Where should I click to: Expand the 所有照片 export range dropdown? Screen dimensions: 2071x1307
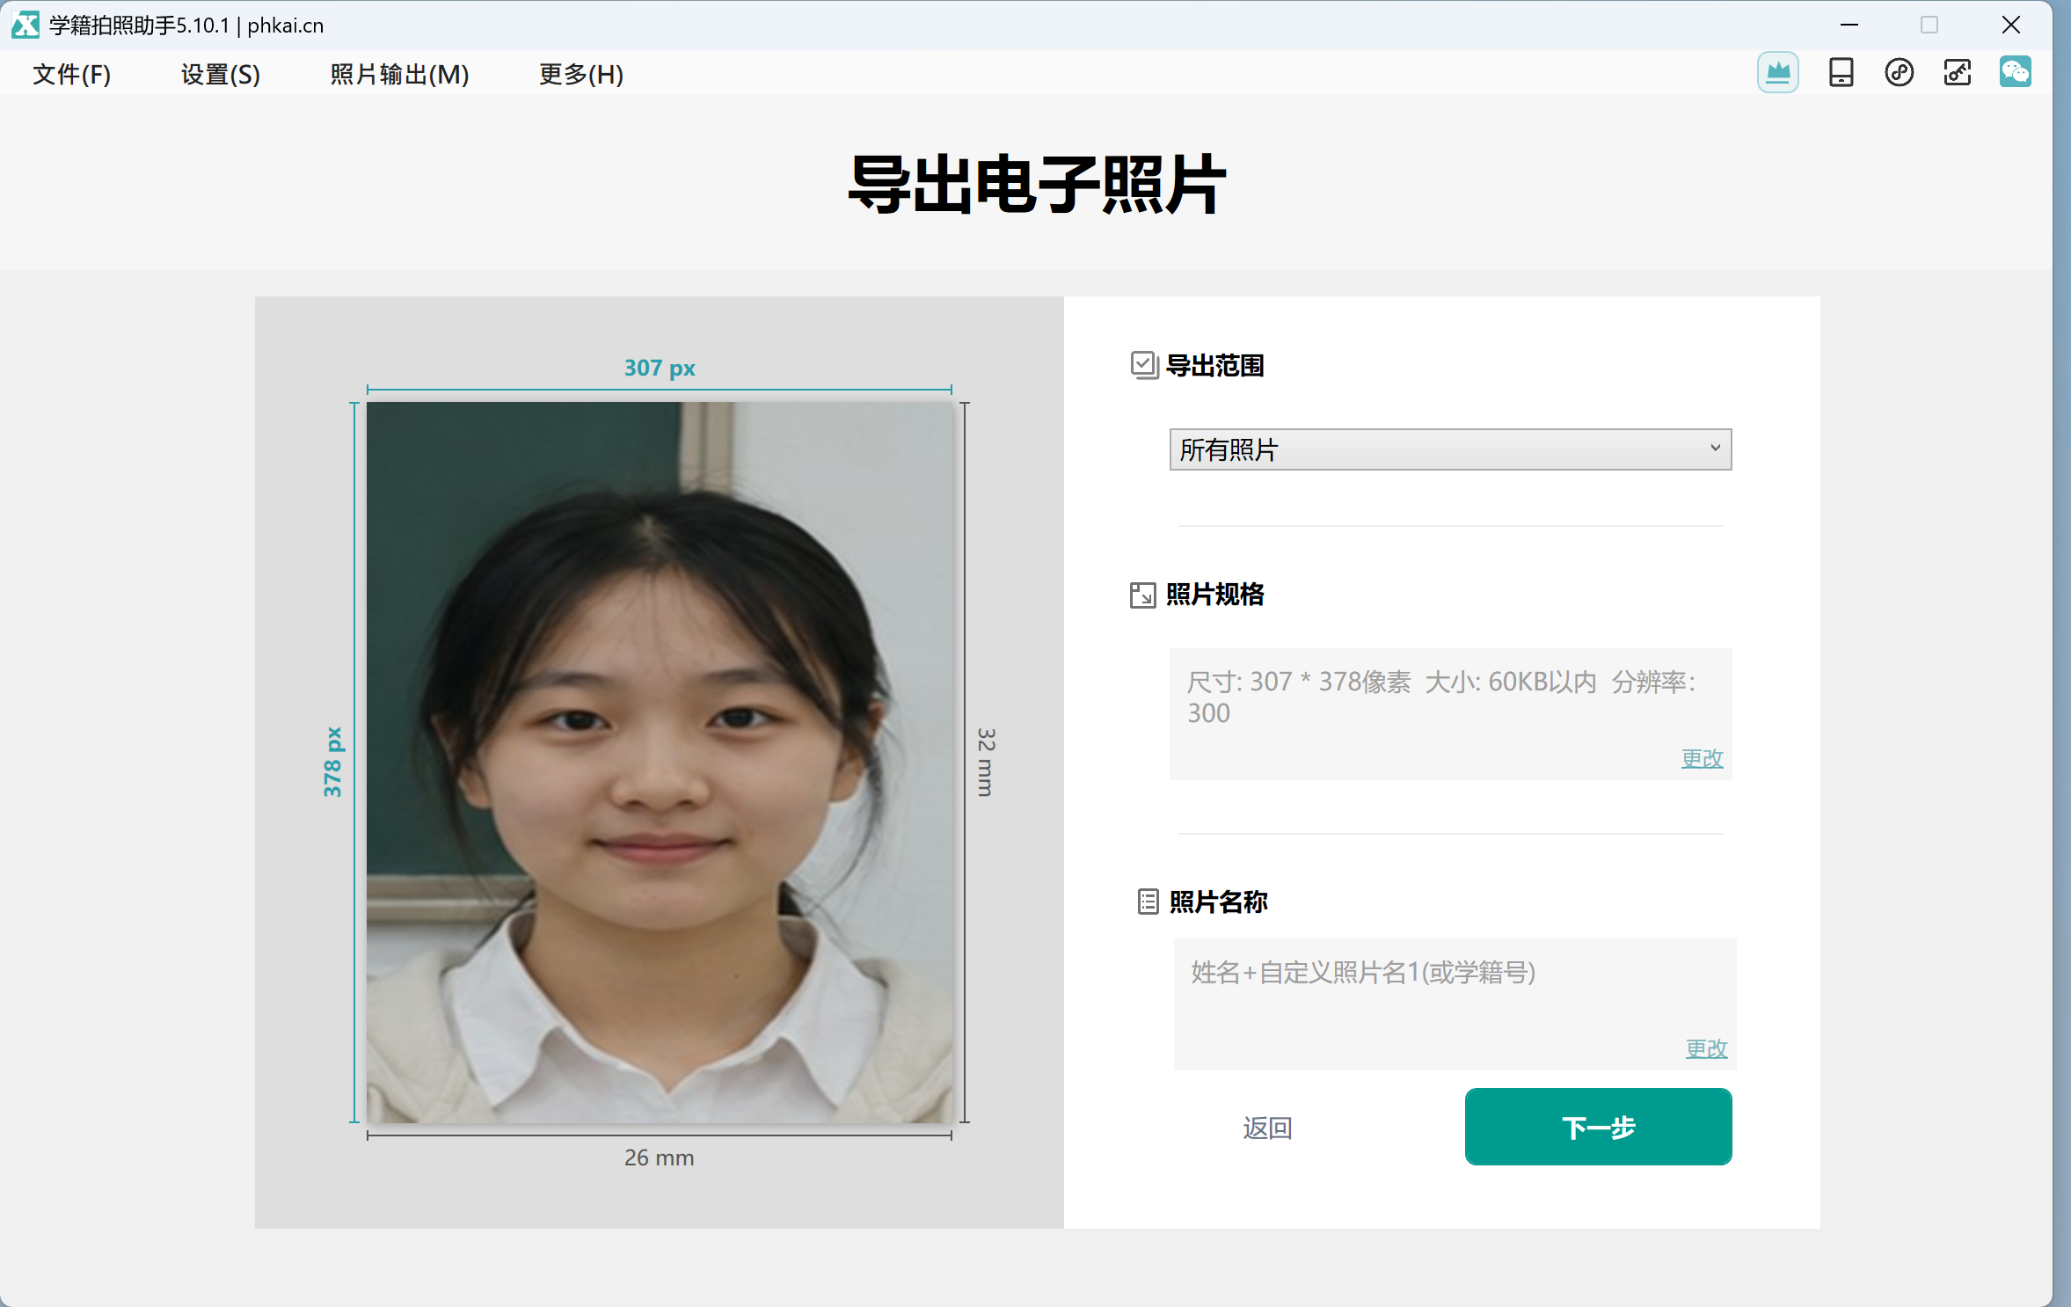(x=1450, y=449)
